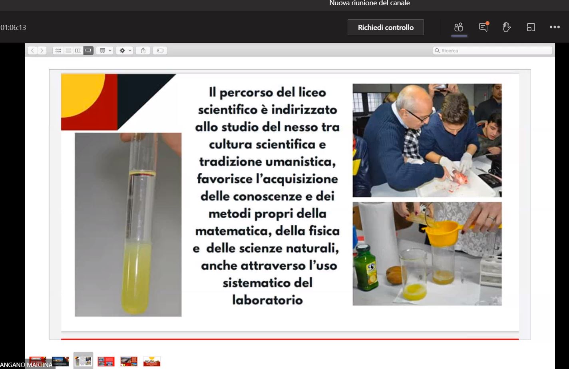Screen dimensions: 569x369
Task: Click the 'Nuova riunione del canale' title
Action: click(x=370, y=3)
